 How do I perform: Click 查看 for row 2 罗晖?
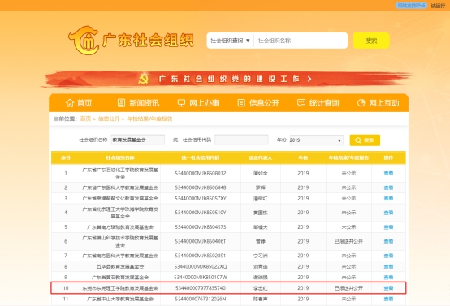tap(388, 187)
